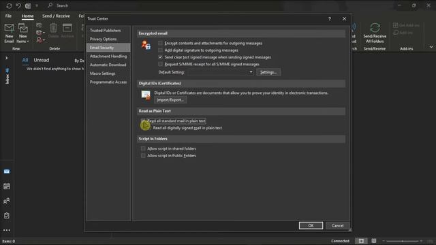Click the Settings... button
Image resolution: width=436 pixels, height=245 pixels.
pos(268,72)
